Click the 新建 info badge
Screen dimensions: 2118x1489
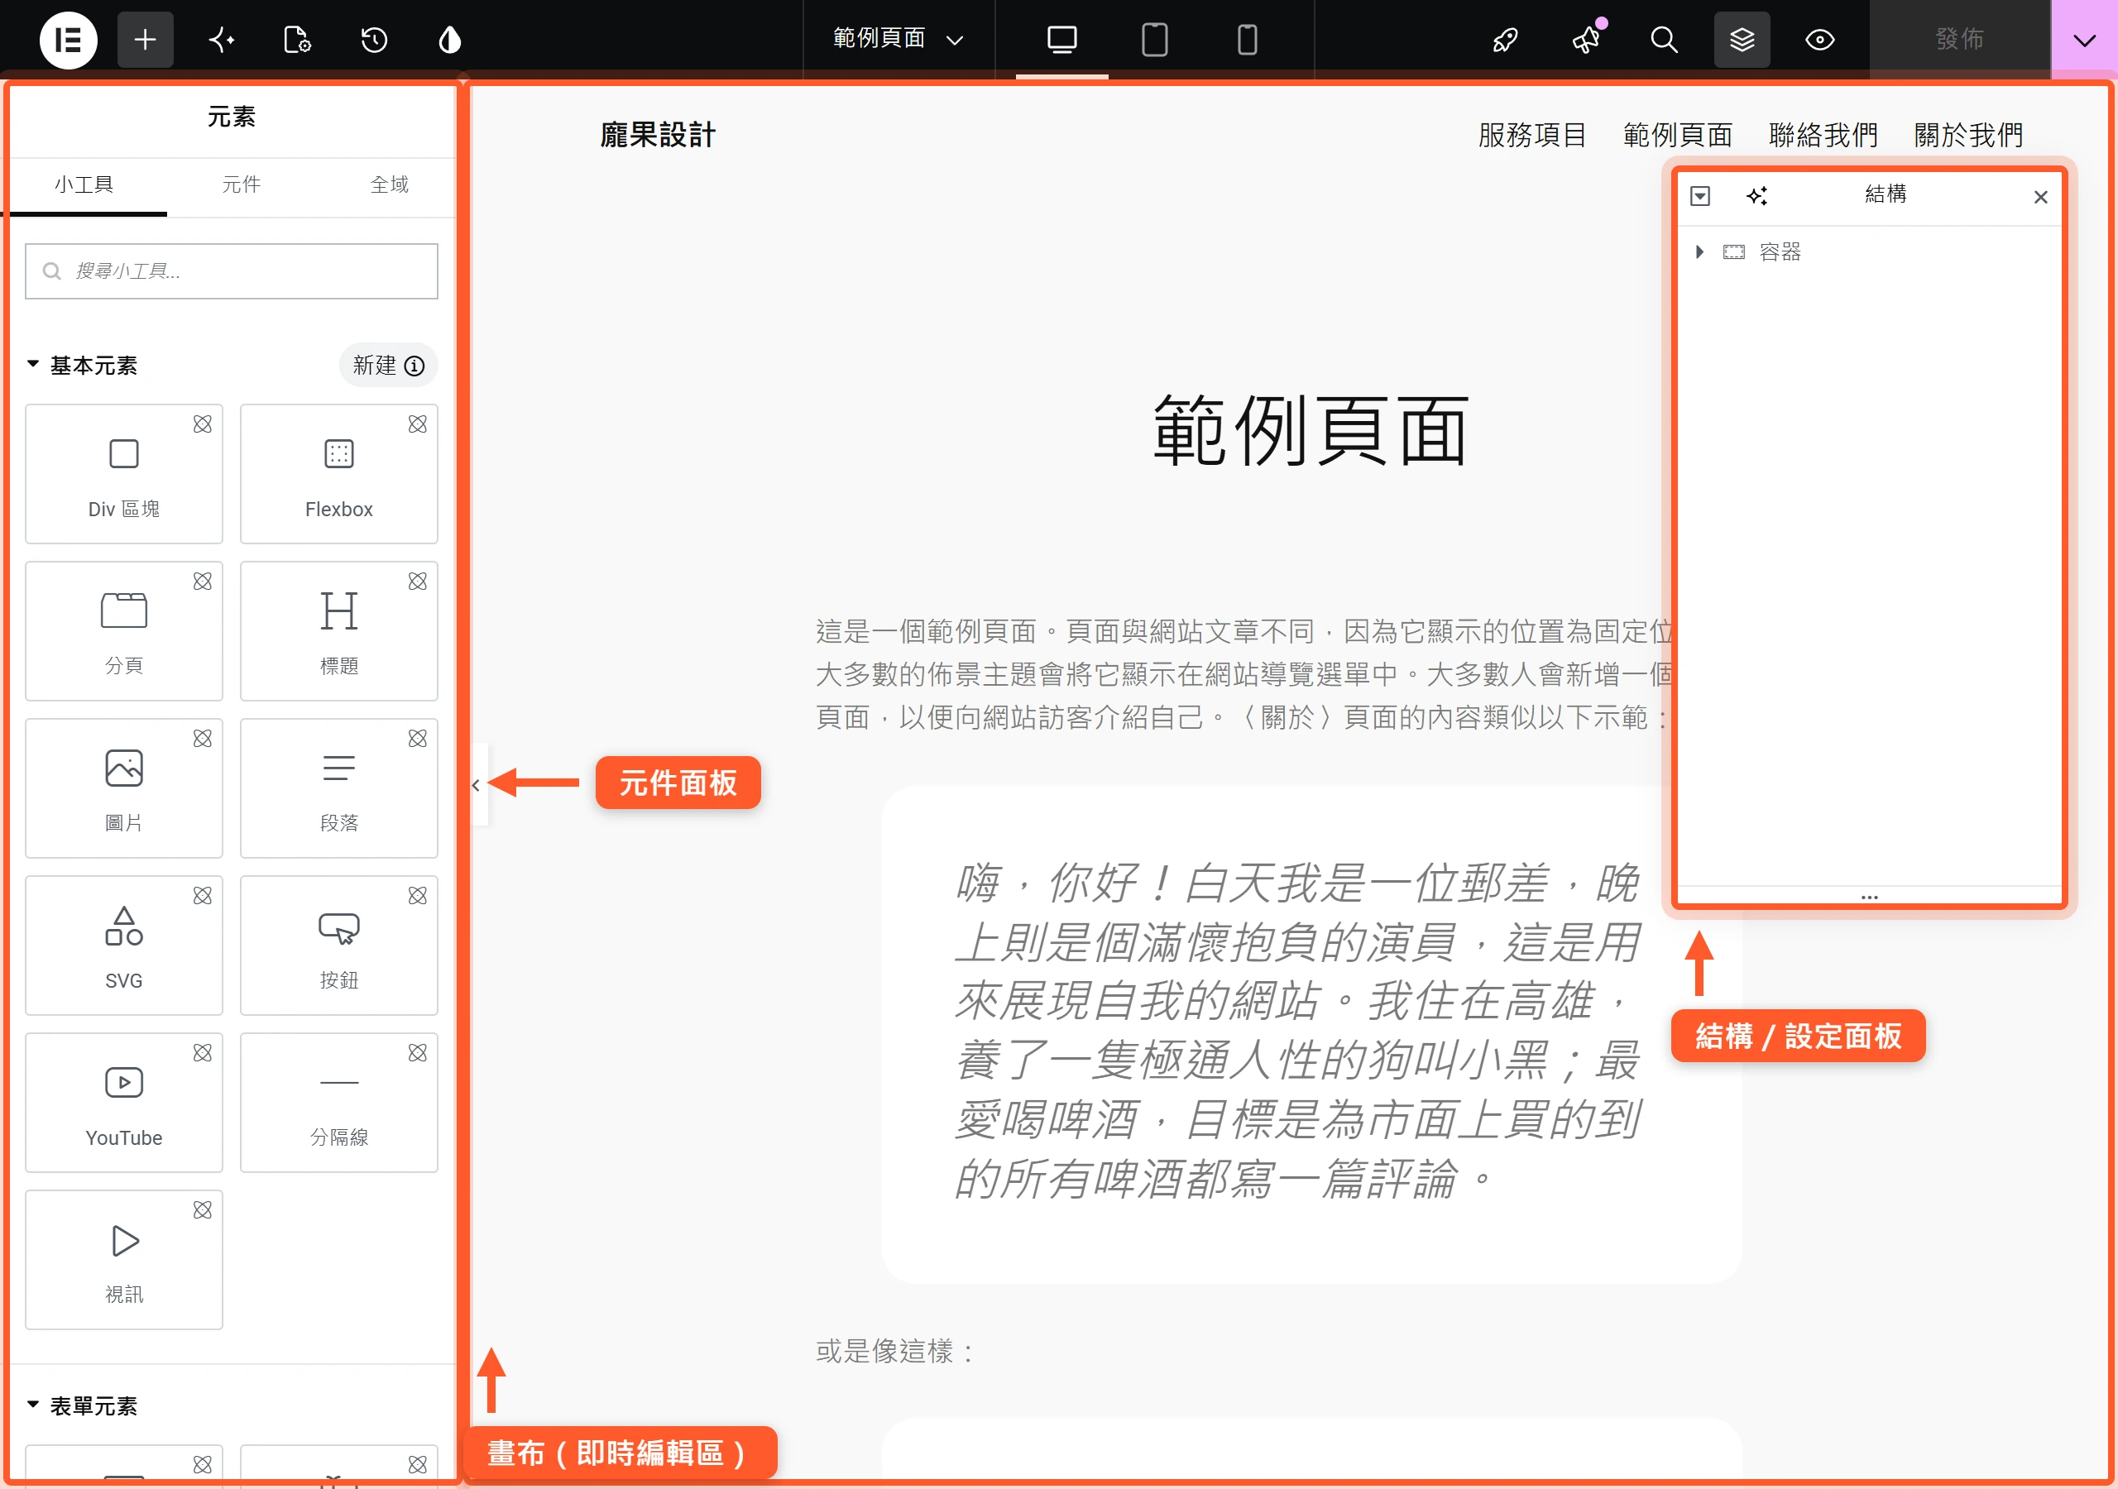(x=388, y=366)
